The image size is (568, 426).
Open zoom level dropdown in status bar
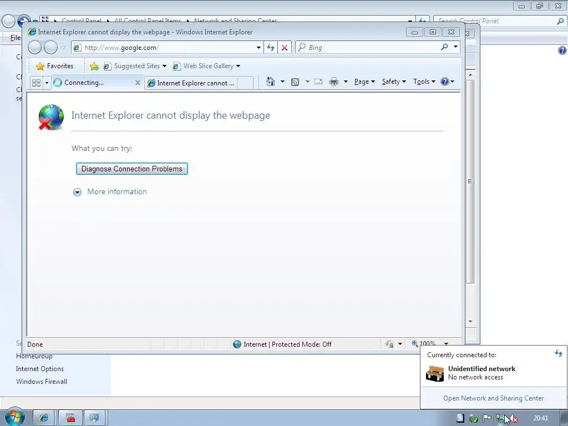click(447, 344)
